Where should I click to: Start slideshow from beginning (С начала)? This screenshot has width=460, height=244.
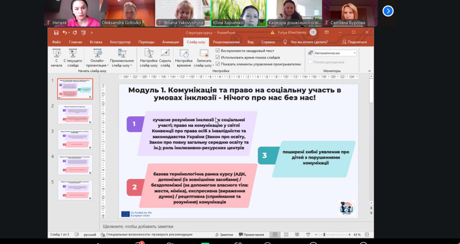pyautogui.click(x=56, y=57)
